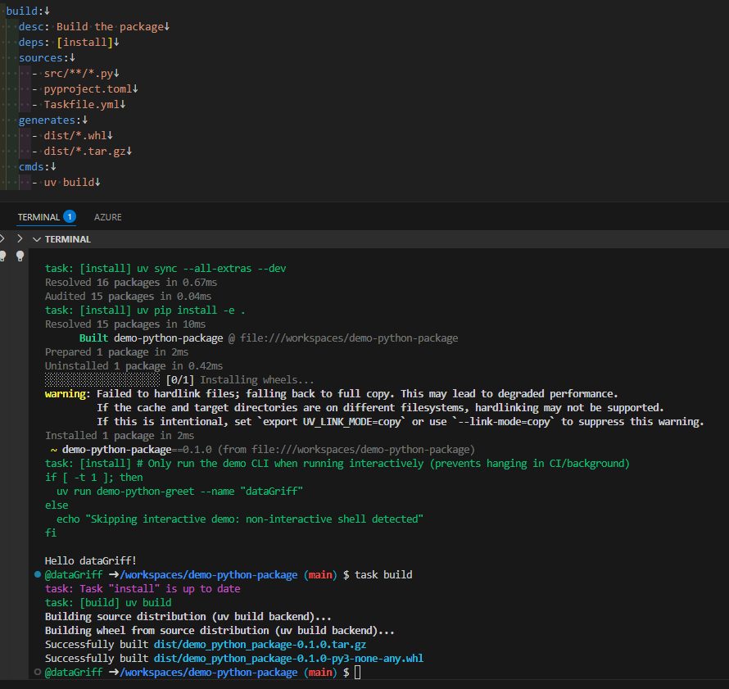Click 'if [ -t 1 ]; then' line
The width and height of the screenshot is (729, 689).
94,478
